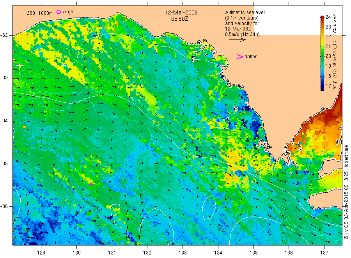
Task: Click the 130 longitude axis label
Action: (76, 253)
